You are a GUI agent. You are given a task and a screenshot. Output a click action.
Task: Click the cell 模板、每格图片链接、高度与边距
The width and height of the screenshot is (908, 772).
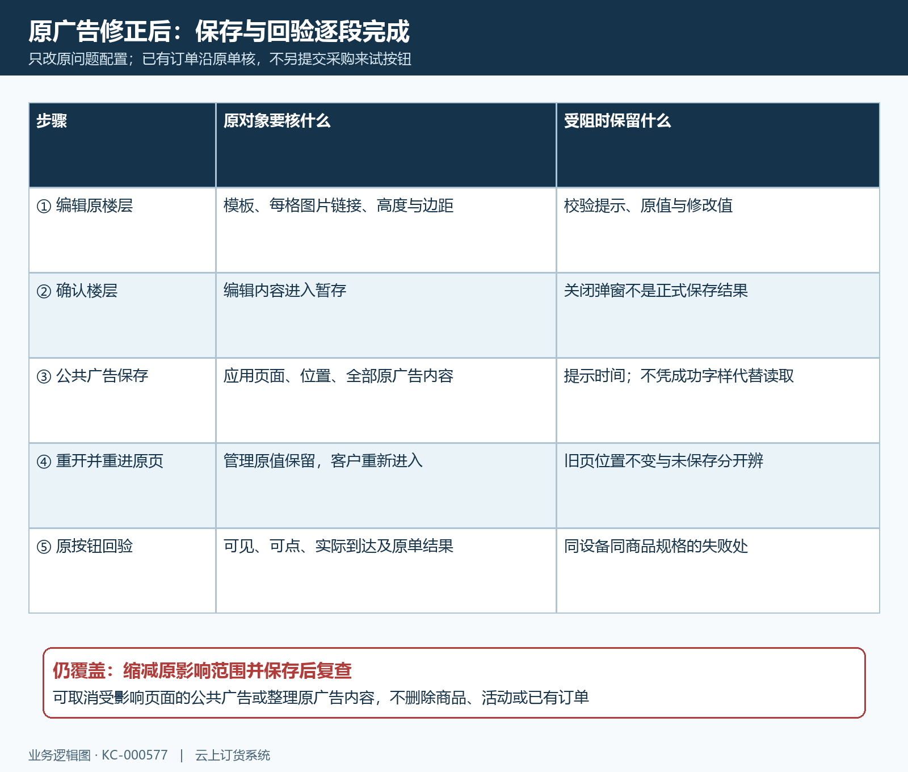(386, 230)
